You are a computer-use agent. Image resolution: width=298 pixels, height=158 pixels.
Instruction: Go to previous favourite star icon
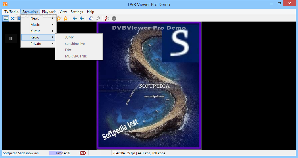point(59,18)
